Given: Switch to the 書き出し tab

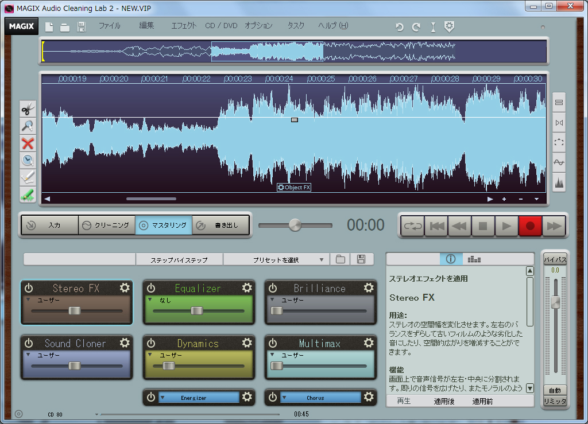Looking at the screenshot, I should click(221, 225).
